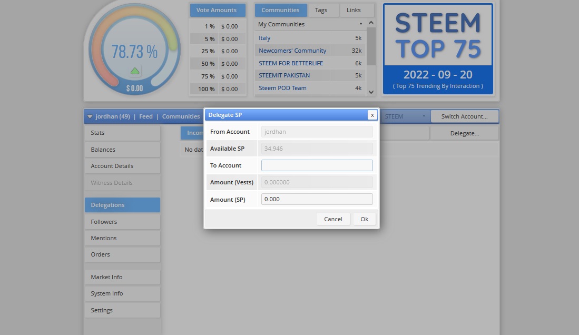Open the Steem POD Team community link

pos(282,88)
